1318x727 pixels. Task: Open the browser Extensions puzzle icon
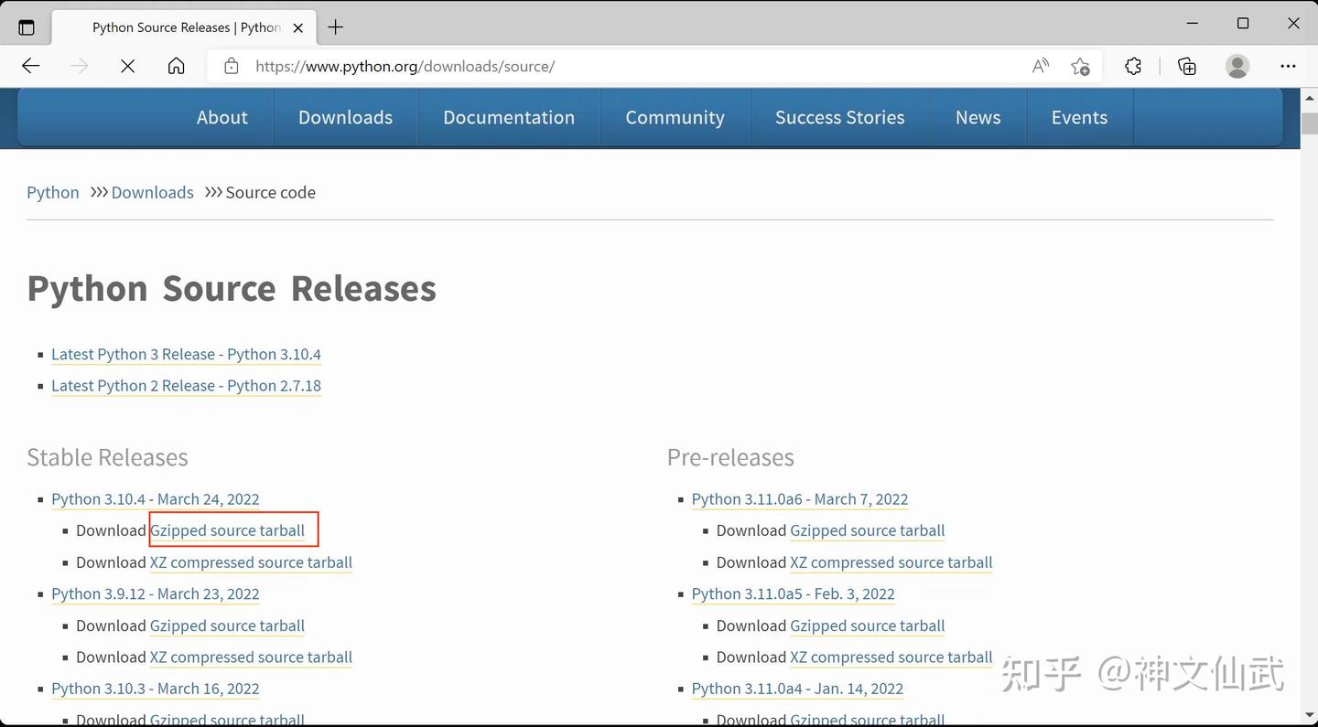pyautogui.click(x=1133, y=66)
